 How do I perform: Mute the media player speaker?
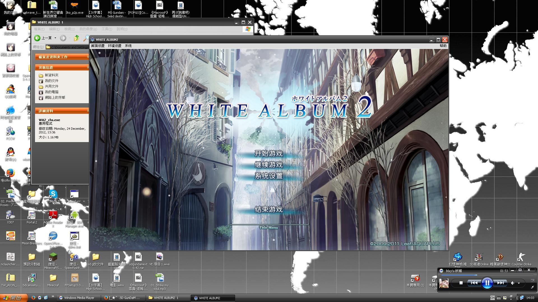[513, 283]
